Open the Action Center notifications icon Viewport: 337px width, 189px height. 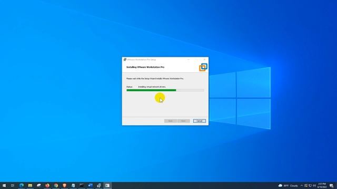(331, 185)
